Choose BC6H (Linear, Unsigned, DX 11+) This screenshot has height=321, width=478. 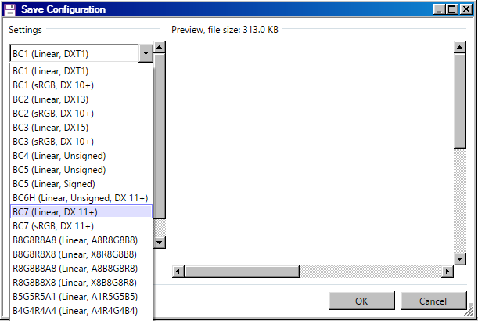coord(81,198)
